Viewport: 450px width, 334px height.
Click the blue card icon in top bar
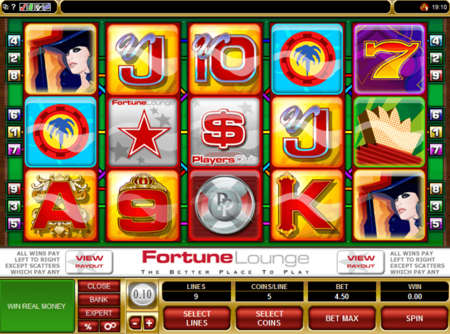point(47,7)
